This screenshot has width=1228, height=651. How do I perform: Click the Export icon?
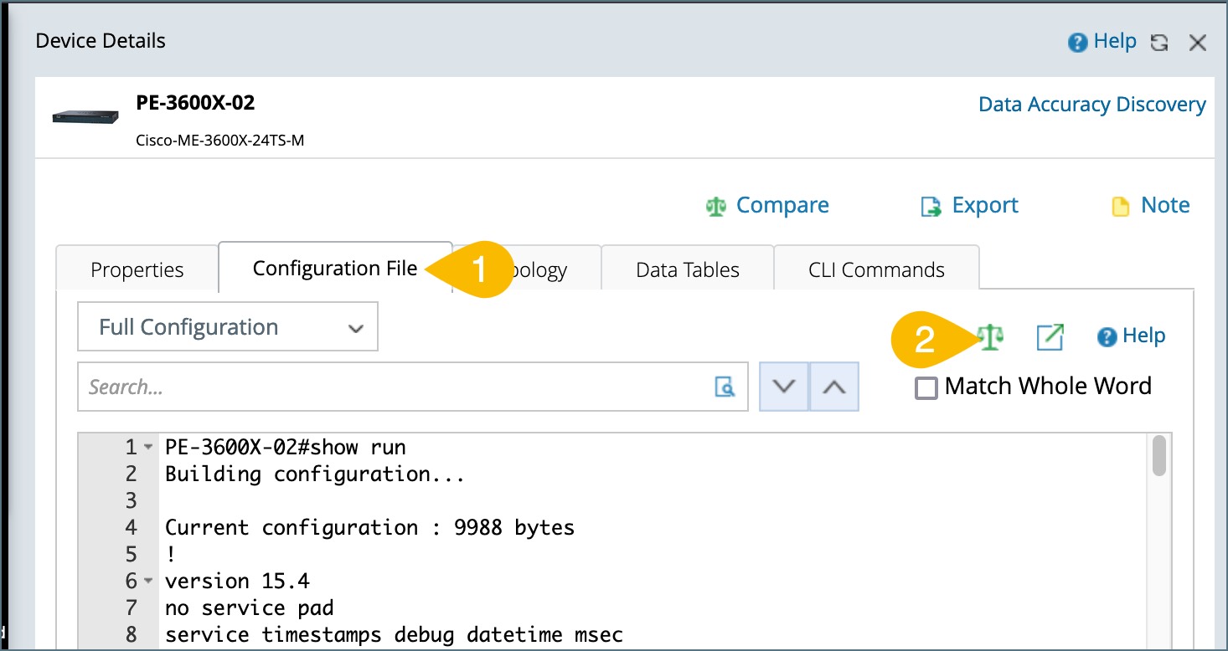pyautogui.click(x=931, y=207)
